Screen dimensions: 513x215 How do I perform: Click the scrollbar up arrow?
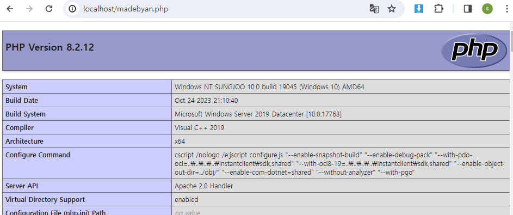(511, 26)
